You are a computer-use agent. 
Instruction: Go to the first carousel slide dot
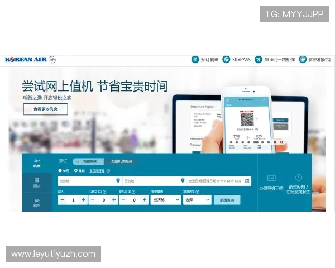[x=231, y=142]
